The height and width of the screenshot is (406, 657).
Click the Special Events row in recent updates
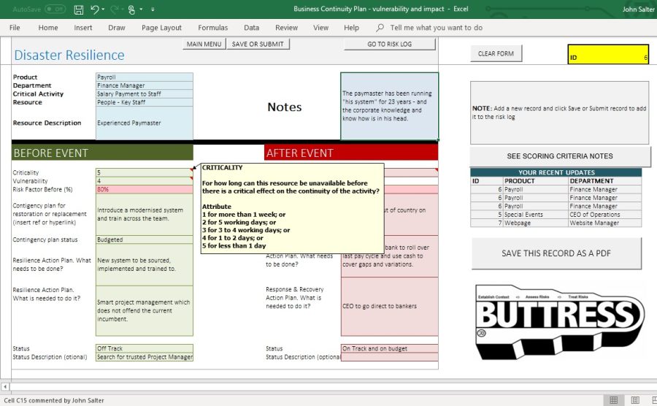[x=556, y=215]
